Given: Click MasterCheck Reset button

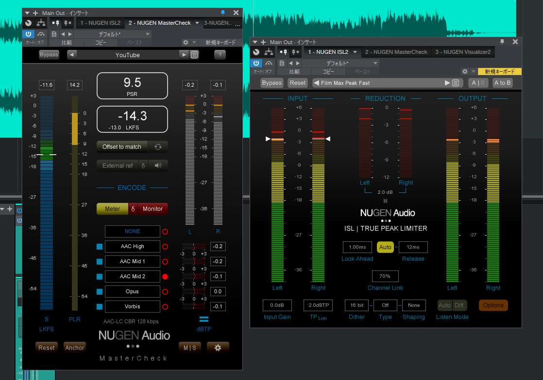Looking at the screenshot, I should pyautogui.click(x=47, y=348).
